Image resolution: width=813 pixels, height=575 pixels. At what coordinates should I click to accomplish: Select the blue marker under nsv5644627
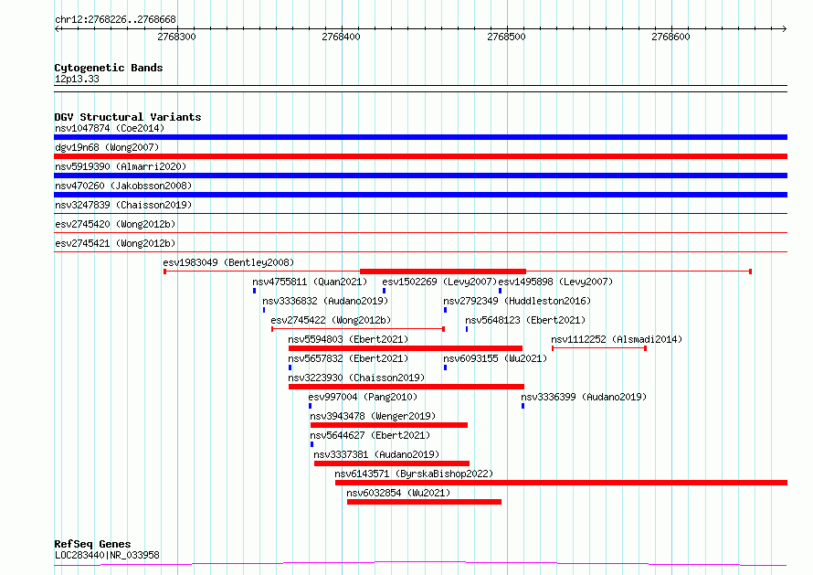click(x=311, y=444)
